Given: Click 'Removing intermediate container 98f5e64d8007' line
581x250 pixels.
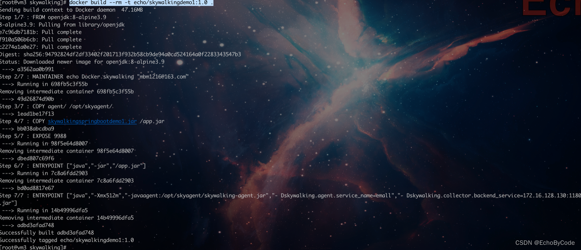Looking at the screenshot, I should point(67,151).
